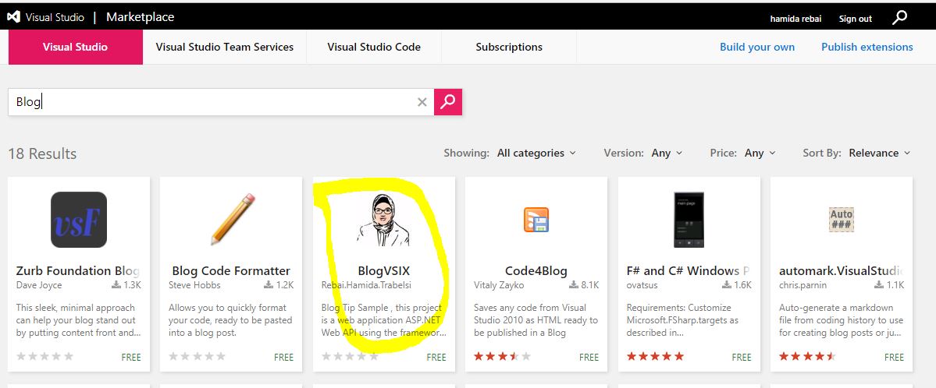Clear the search box with X icon

pos(422,102)
